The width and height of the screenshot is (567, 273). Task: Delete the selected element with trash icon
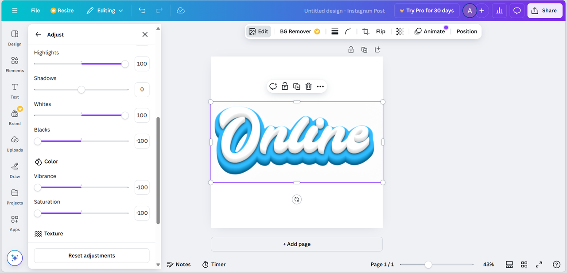[309, 87]
